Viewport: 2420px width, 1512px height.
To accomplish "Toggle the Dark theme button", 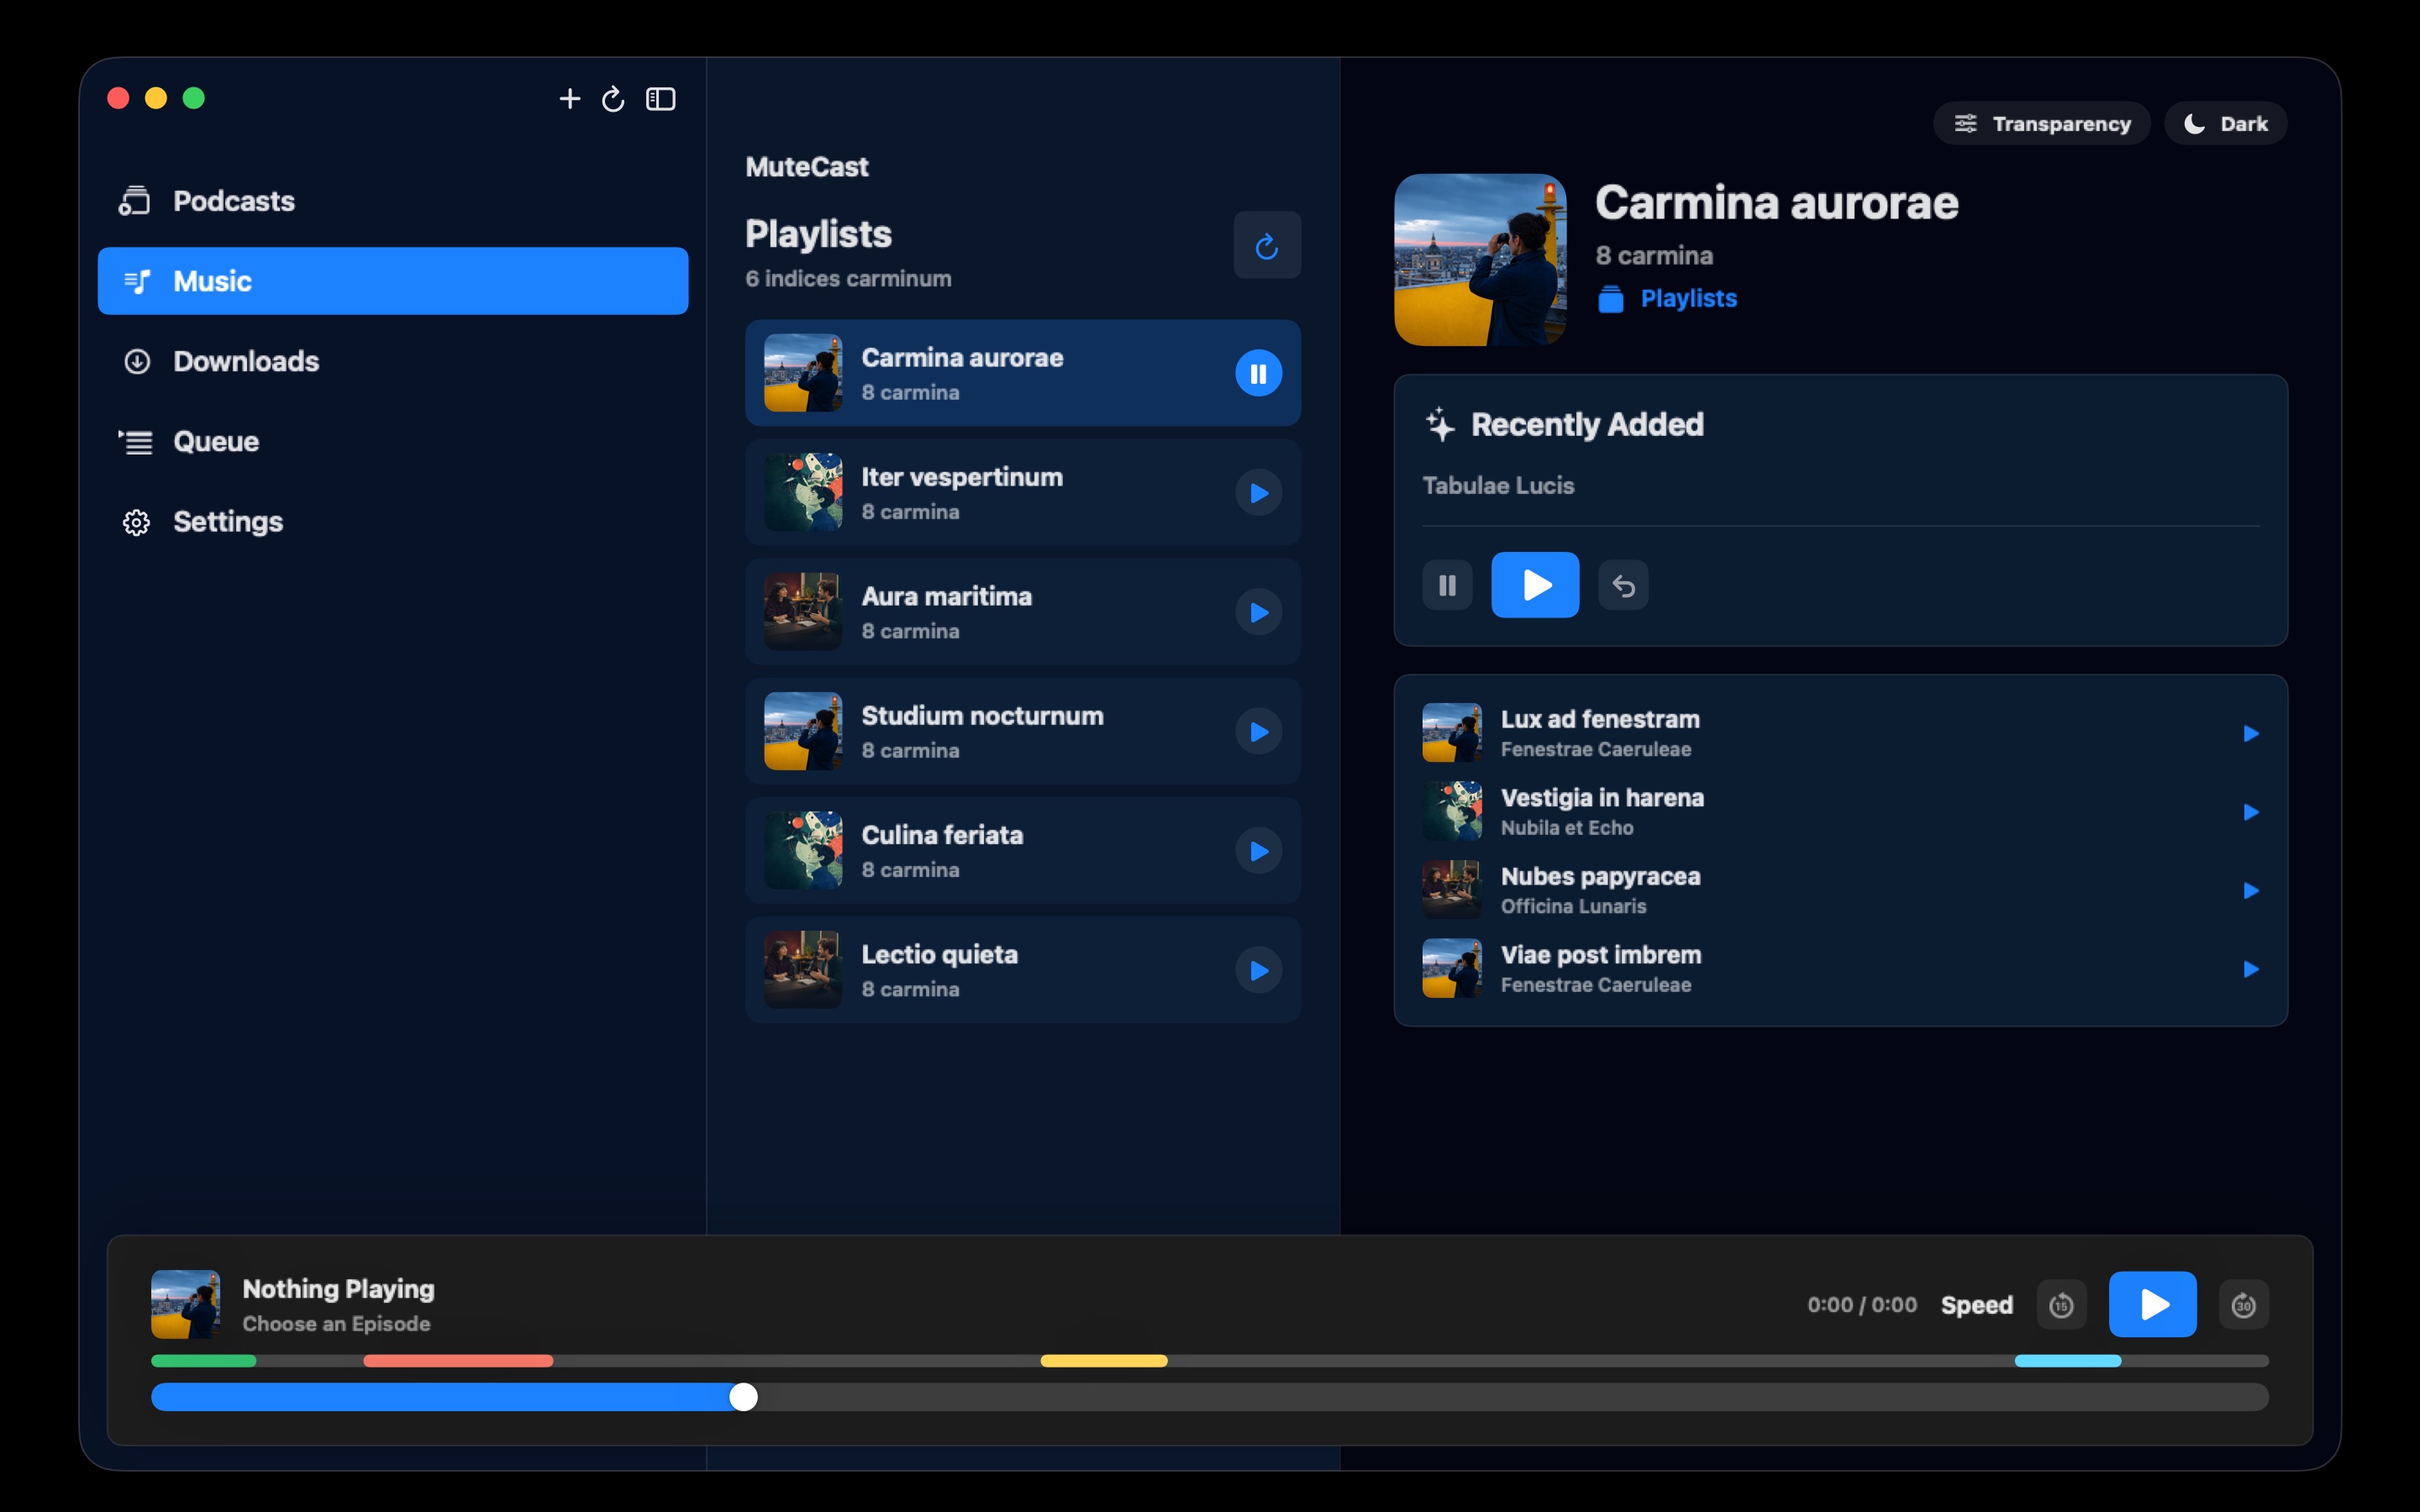I will point(2225,123).
